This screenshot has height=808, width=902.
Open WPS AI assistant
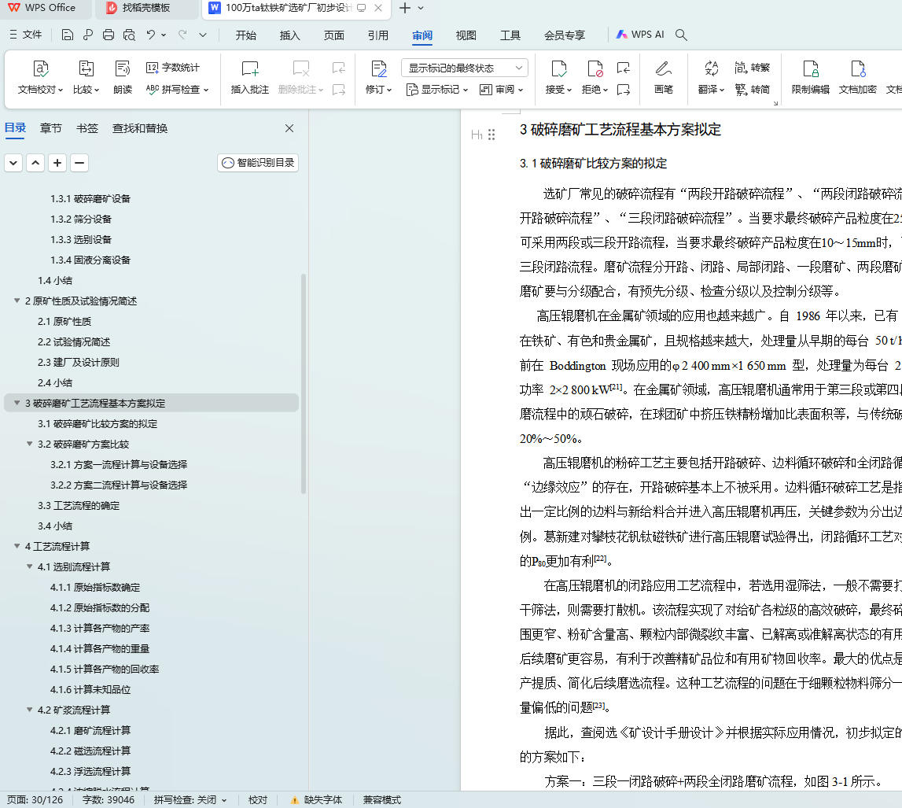640,35
